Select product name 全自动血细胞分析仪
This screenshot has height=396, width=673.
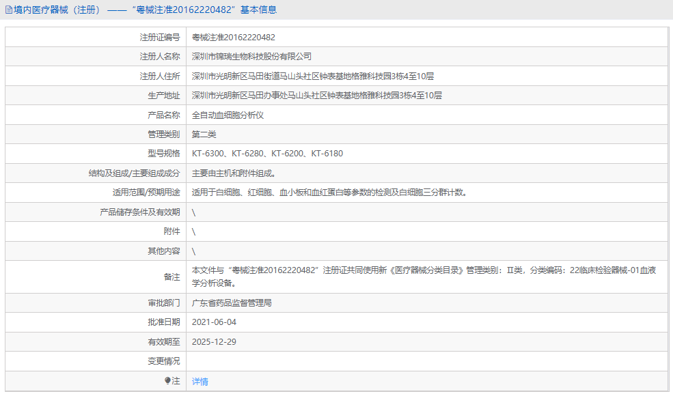[x=228, y=115]
